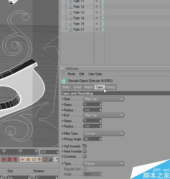Toggle the orange Rotation animation icon
The width and height of the screenshot is (170, 179).
pos(34,159)
